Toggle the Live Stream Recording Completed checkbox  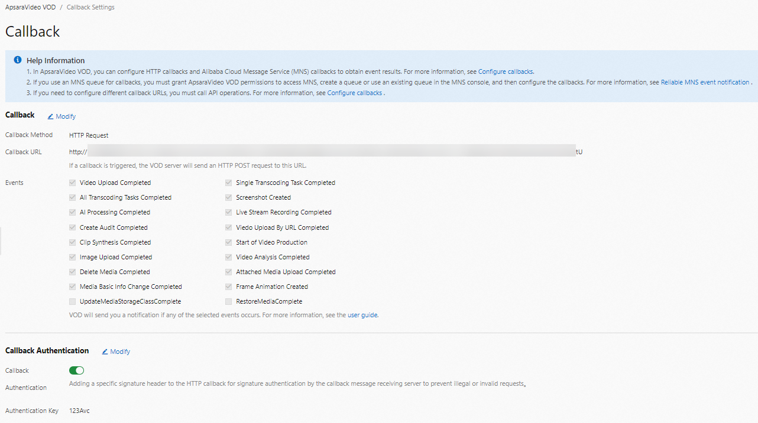[x=229, y=212]
